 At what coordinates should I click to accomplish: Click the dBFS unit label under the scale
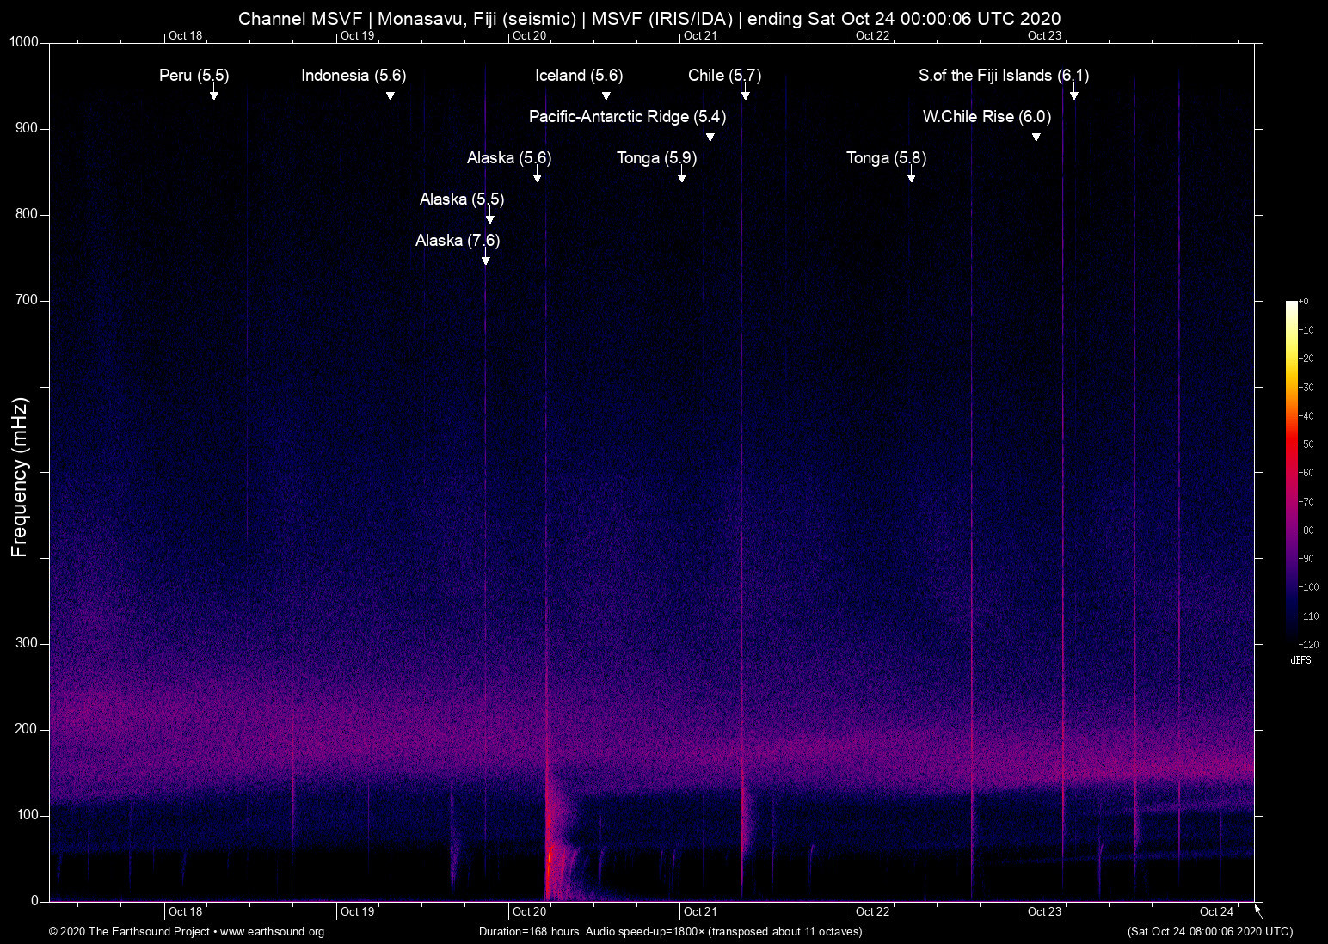1301,660
